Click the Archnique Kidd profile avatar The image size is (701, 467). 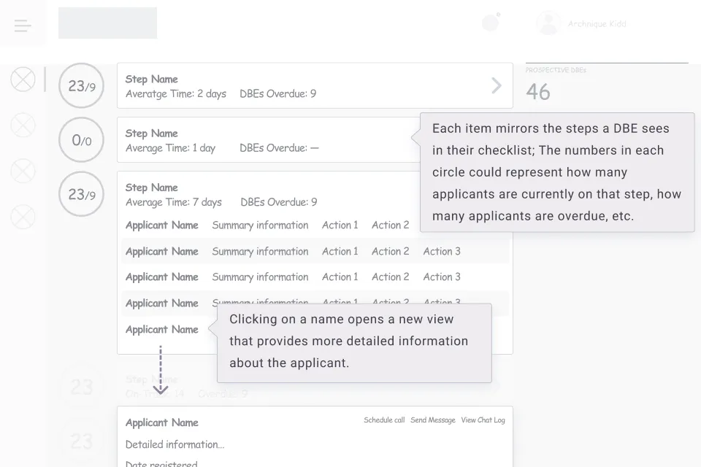[x=548, y=23]
